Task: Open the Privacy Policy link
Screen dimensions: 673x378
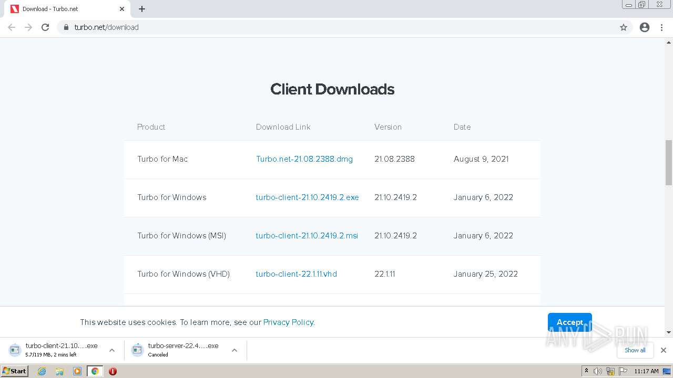Action: [x=288, y=322]
